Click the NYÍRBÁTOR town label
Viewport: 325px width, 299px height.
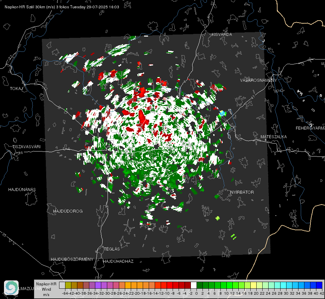coord(242,192)
